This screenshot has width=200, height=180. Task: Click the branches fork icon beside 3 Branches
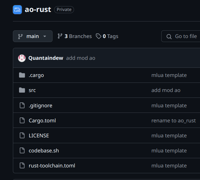click(x=60, y=36)
